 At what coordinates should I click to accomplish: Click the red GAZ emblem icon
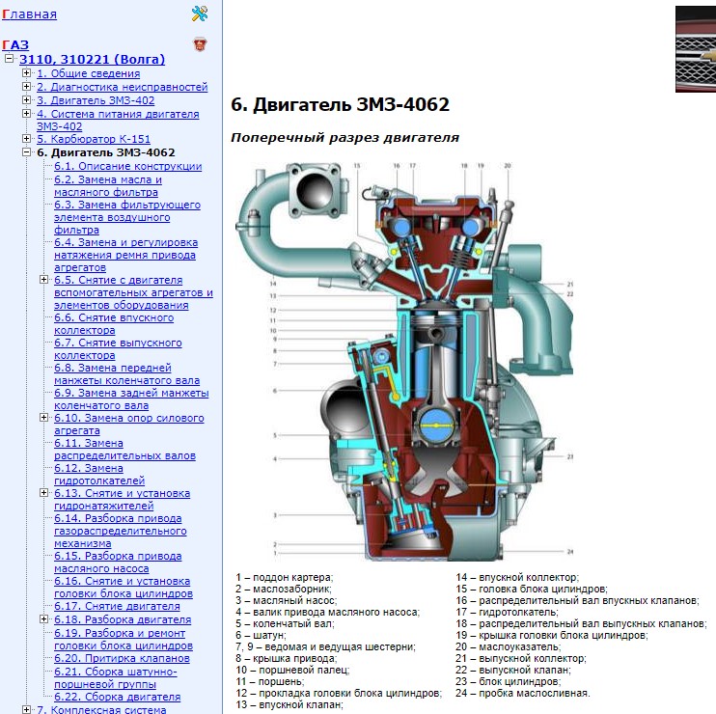pyautogui.click(x=200, y=44)
